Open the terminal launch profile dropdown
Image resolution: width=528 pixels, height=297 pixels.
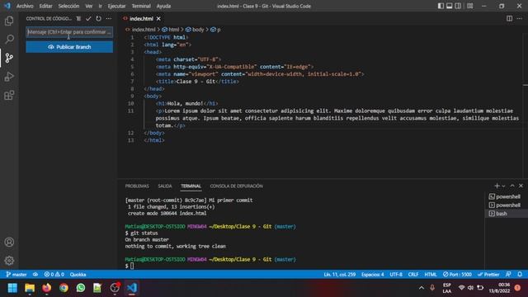click(504, 186)
